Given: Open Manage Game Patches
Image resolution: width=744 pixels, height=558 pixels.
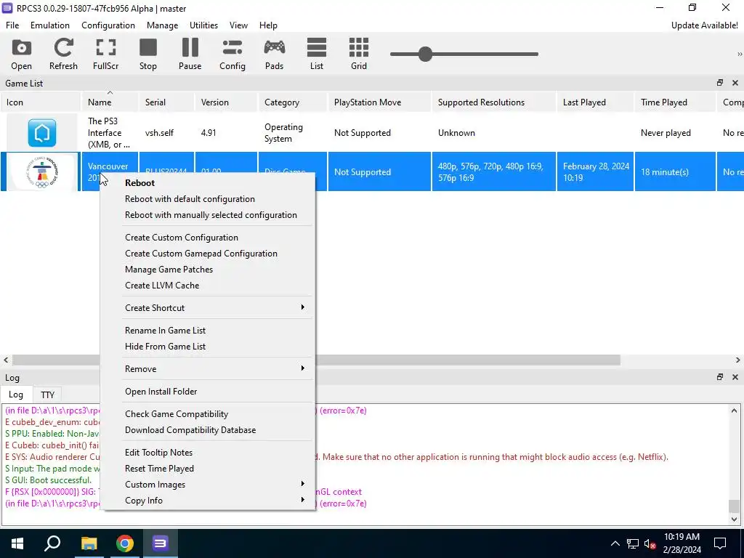Looking at the screenshot, I should 208,269.
